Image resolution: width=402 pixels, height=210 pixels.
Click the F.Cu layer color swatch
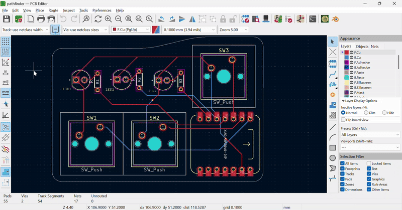coord(346,53)
